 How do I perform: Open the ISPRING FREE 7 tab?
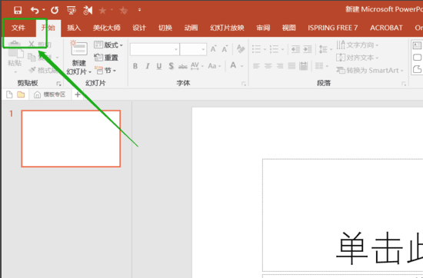332,28
